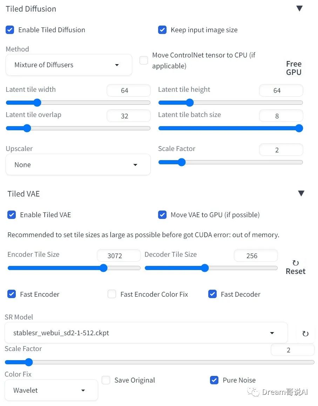This screenshot has width=318, height=406.
Task: Collapse the Tiled Diffusion section arrow
Action: point(299,8)
